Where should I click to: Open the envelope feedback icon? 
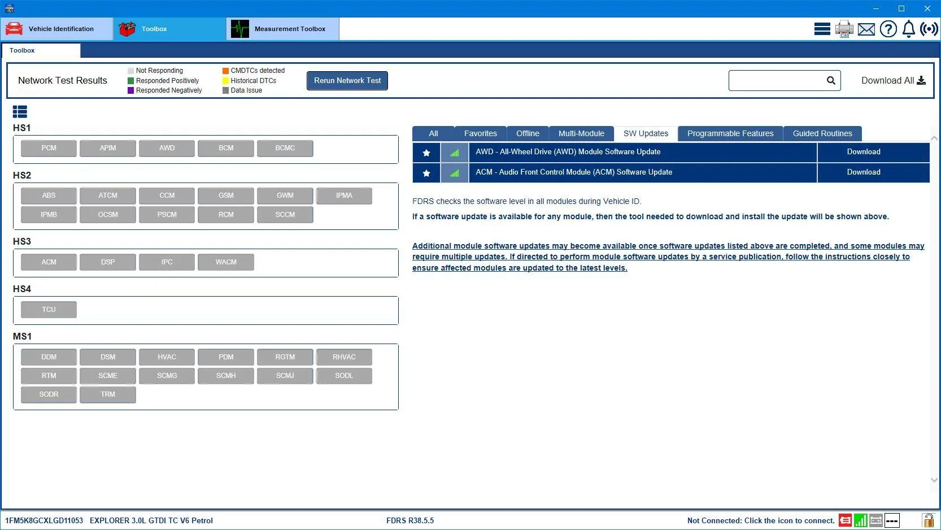[x=866, y=29]
